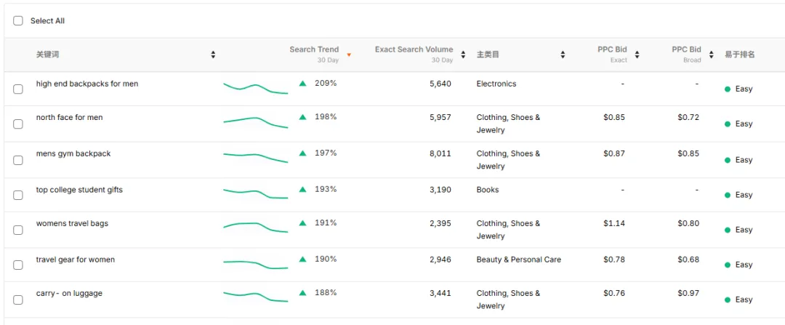
Task: Select the mens gym backpack row checkbox
Action: (18, 160)
